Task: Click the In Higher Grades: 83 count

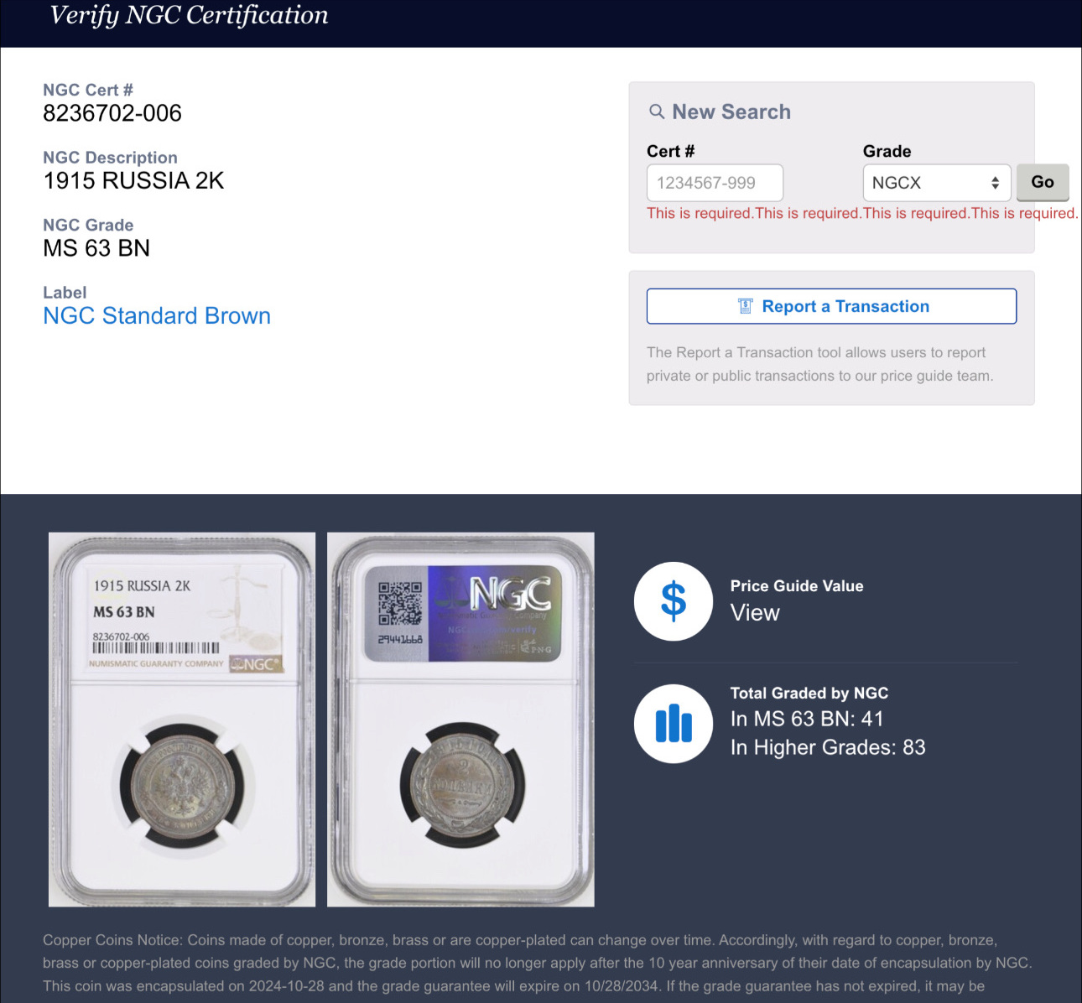Action: coord(828,747)
